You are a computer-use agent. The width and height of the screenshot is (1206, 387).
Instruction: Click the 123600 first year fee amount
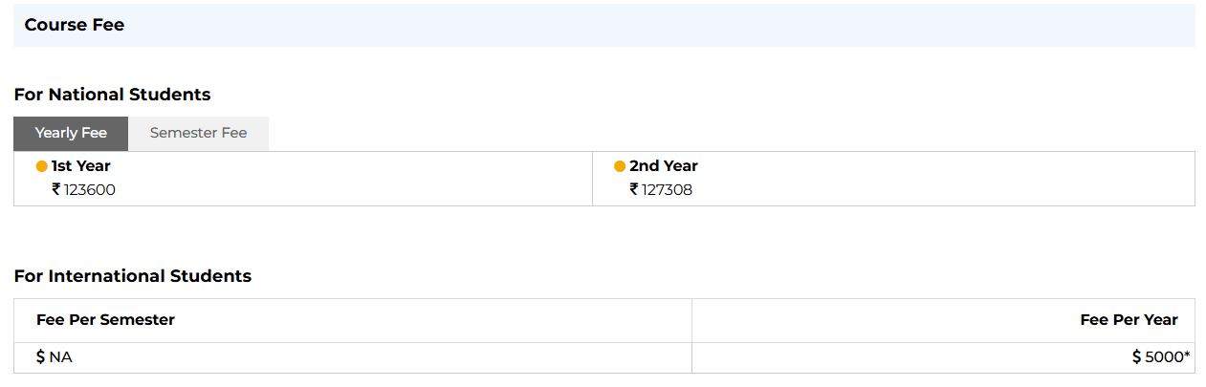[x=90, y=190]
